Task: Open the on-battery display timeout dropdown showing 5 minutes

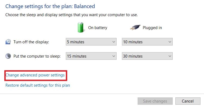Action: click(91, 42)
